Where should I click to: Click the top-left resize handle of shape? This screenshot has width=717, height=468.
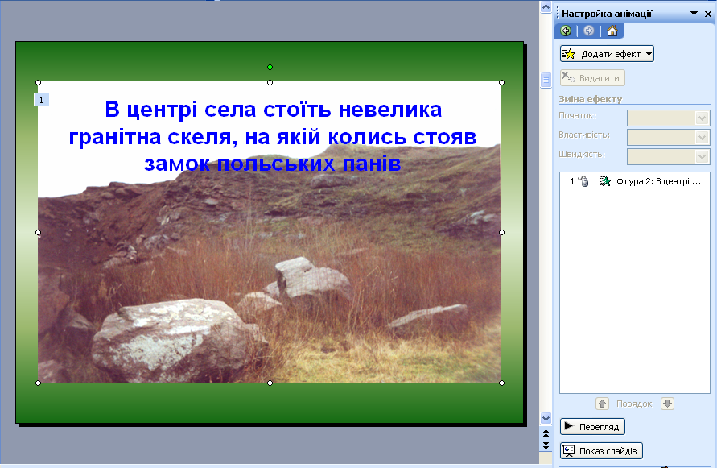click(38, 82)
